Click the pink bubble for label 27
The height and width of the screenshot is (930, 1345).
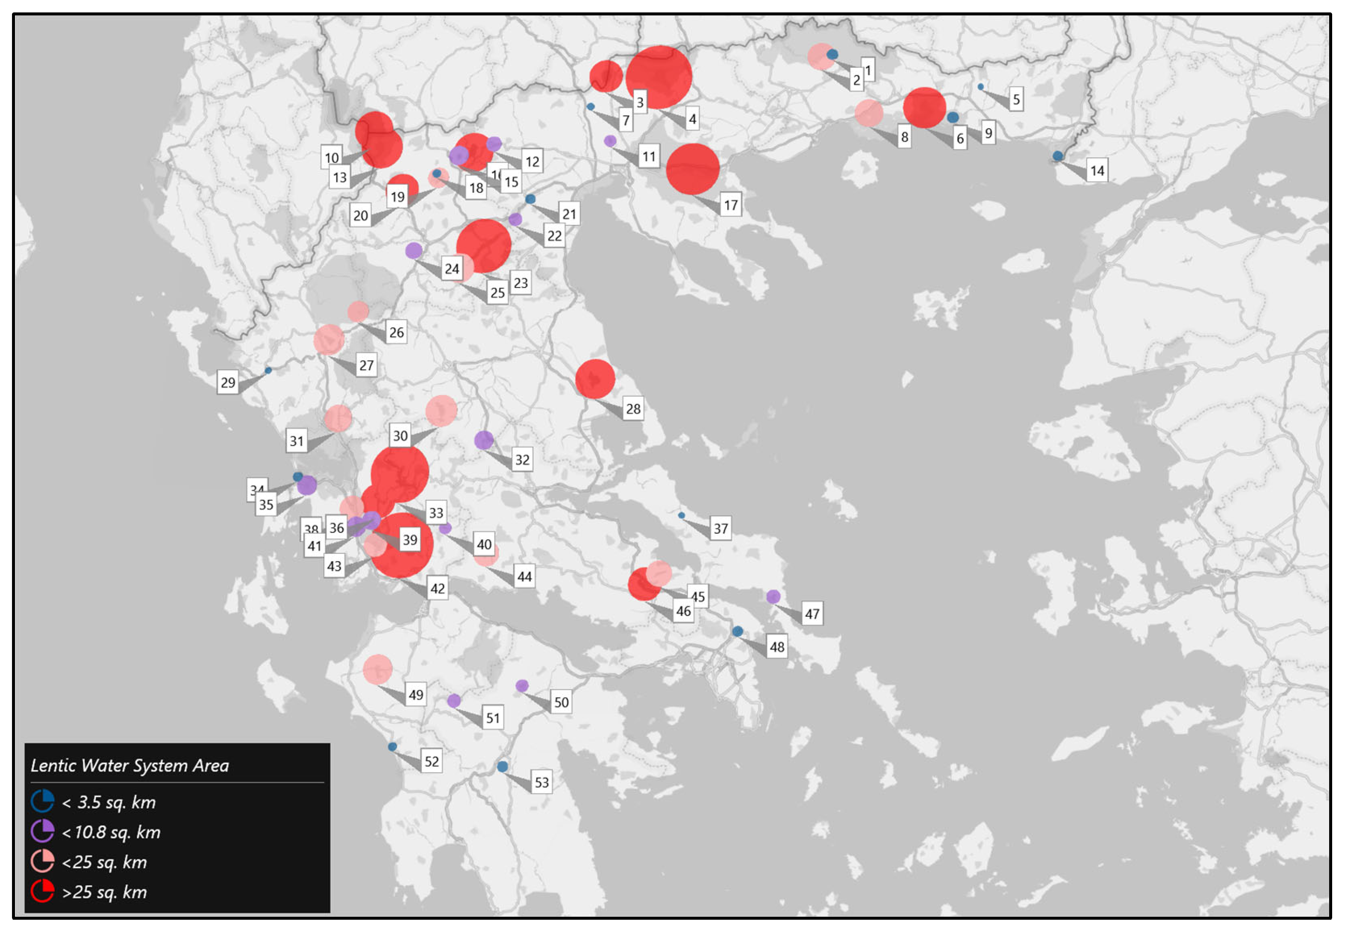pyautogui.click(x=329, y=339)
